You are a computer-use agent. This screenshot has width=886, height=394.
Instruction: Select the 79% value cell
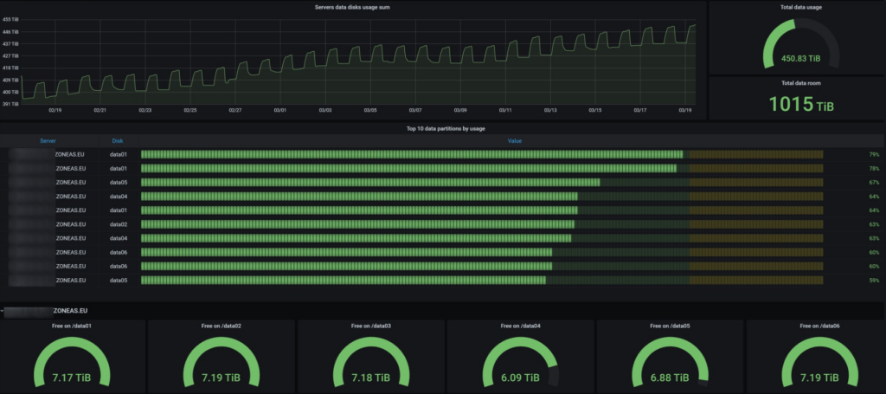(874, 154)
